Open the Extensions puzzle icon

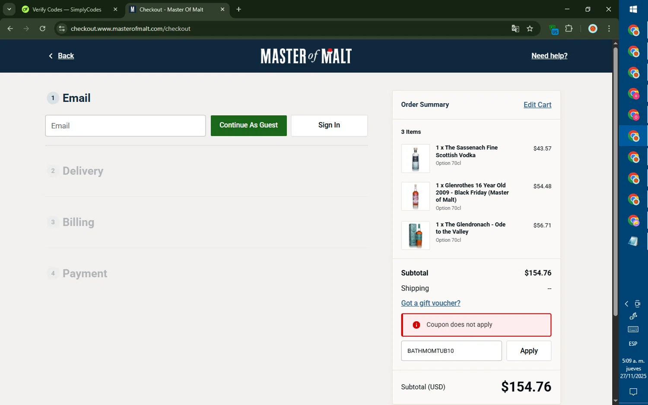[569, 29]
